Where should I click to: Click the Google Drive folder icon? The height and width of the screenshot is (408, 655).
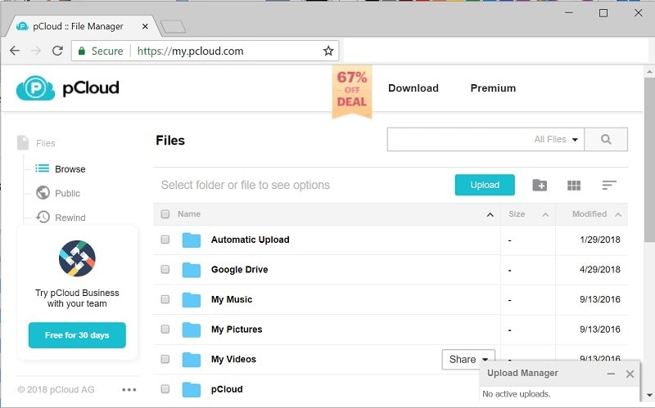tap(192, 270)
